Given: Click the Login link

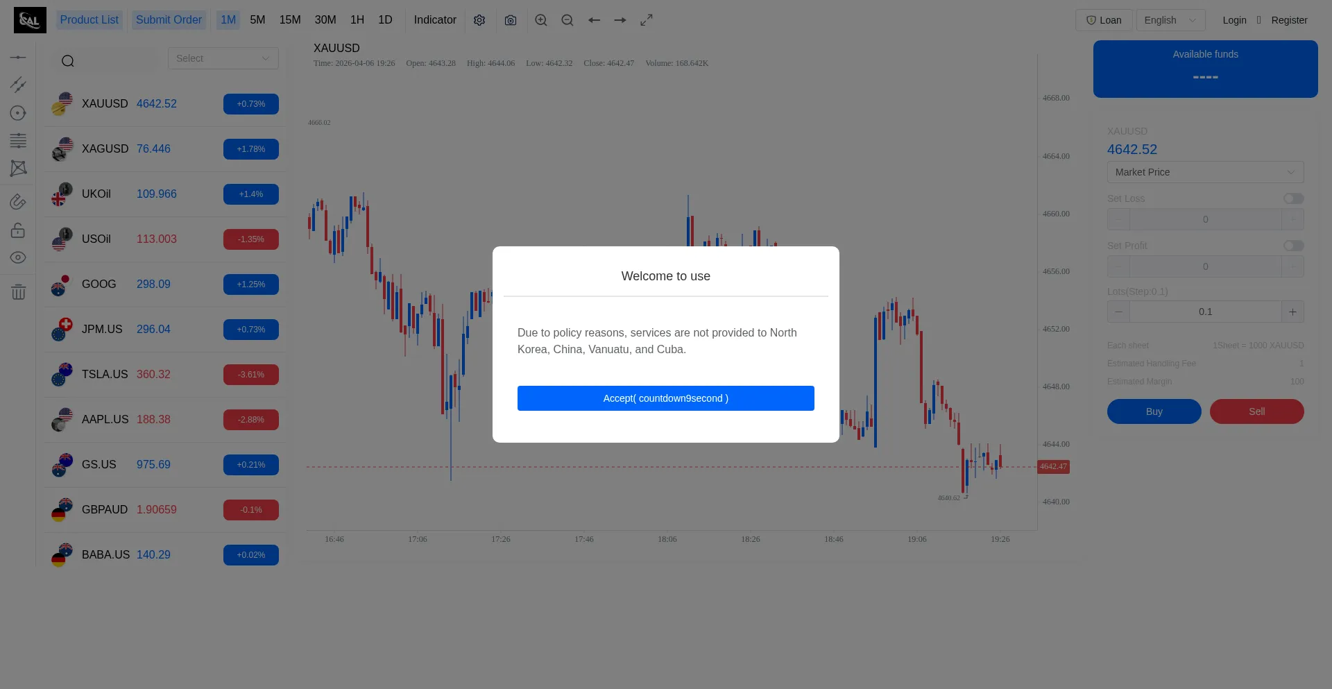Looking at the screenshot, I should (x=1234, y=20).
